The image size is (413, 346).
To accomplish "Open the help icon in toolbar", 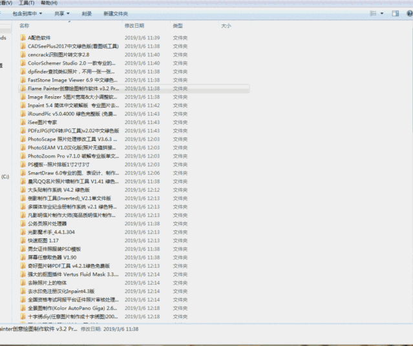I will point(410,14).
